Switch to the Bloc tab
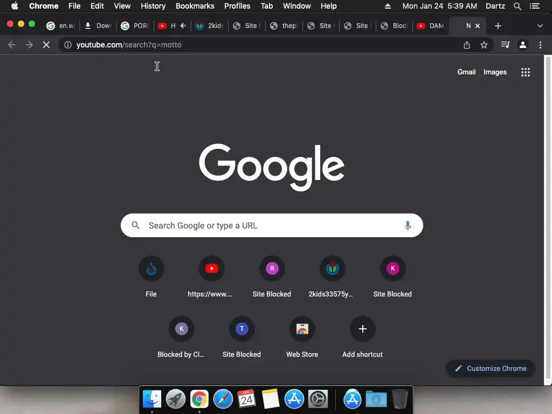The image size is (552, 414). click(x=394, y=26)
